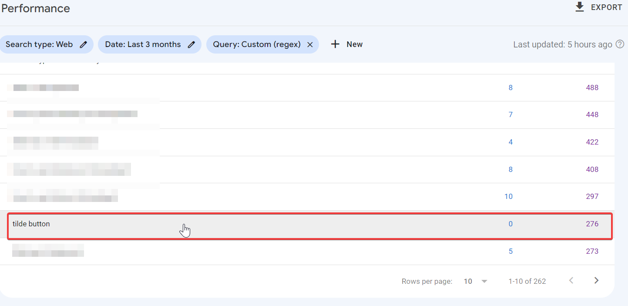Click pencil icon on Date chip
Screen dimensions: 628x306
(x=191, y=44)
